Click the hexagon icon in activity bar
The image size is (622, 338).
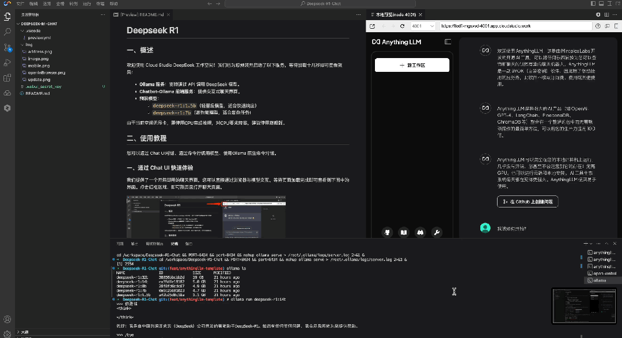tap(7, 108)
